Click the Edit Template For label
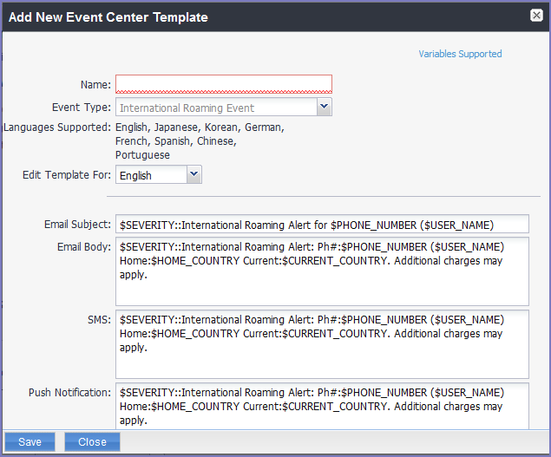551x457 pixels. pos(67,175)
